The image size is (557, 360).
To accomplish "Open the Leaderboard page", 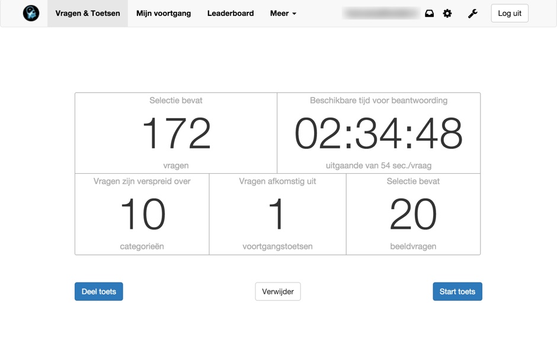I will (x=231, y=14).
